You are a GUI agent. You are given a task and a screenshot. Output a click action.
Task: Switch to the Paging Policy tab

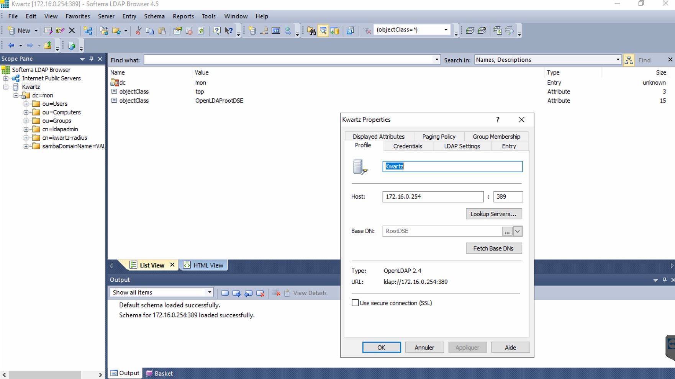coord(439,137)
